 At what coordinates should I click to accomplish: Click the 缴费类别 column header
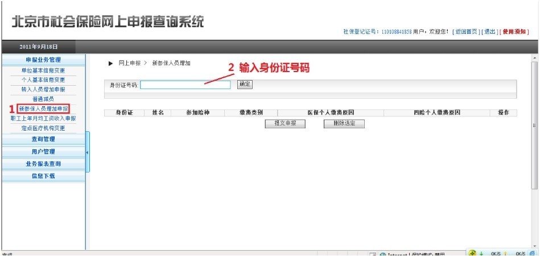(x=251, y=113)
